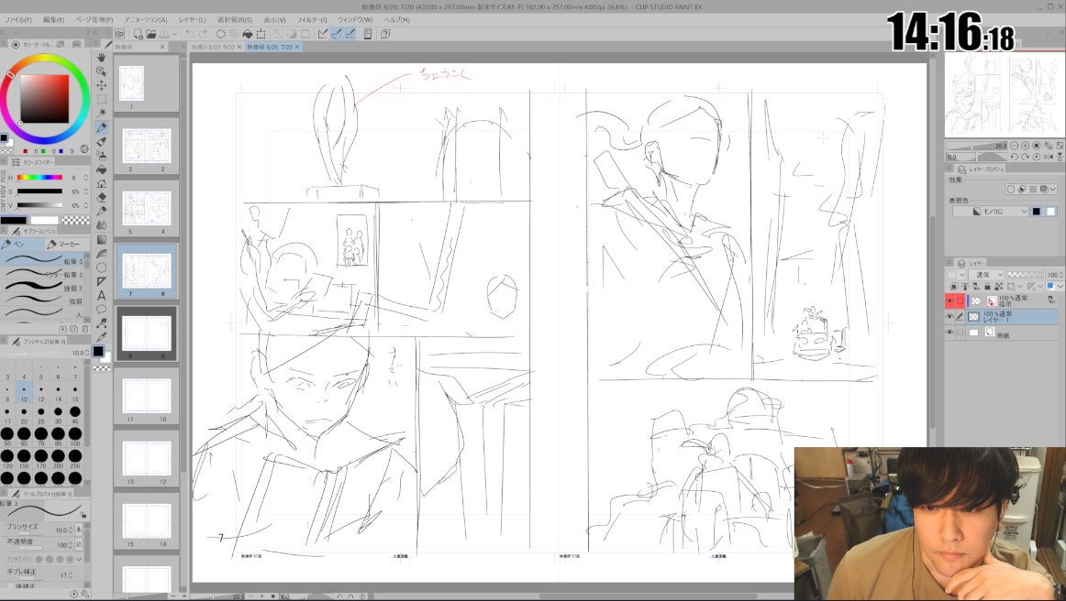
Task: Select the Move Layer tool
Action: tap(101, 85)
